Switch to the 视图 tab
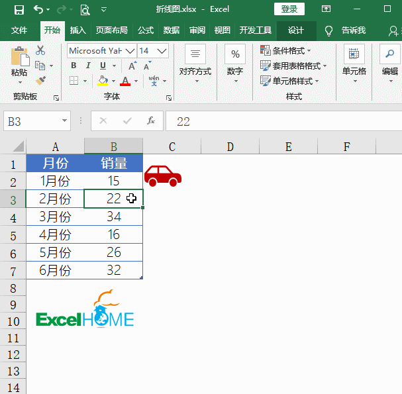This screenshot has height=394, width=402. coord(223,30)
